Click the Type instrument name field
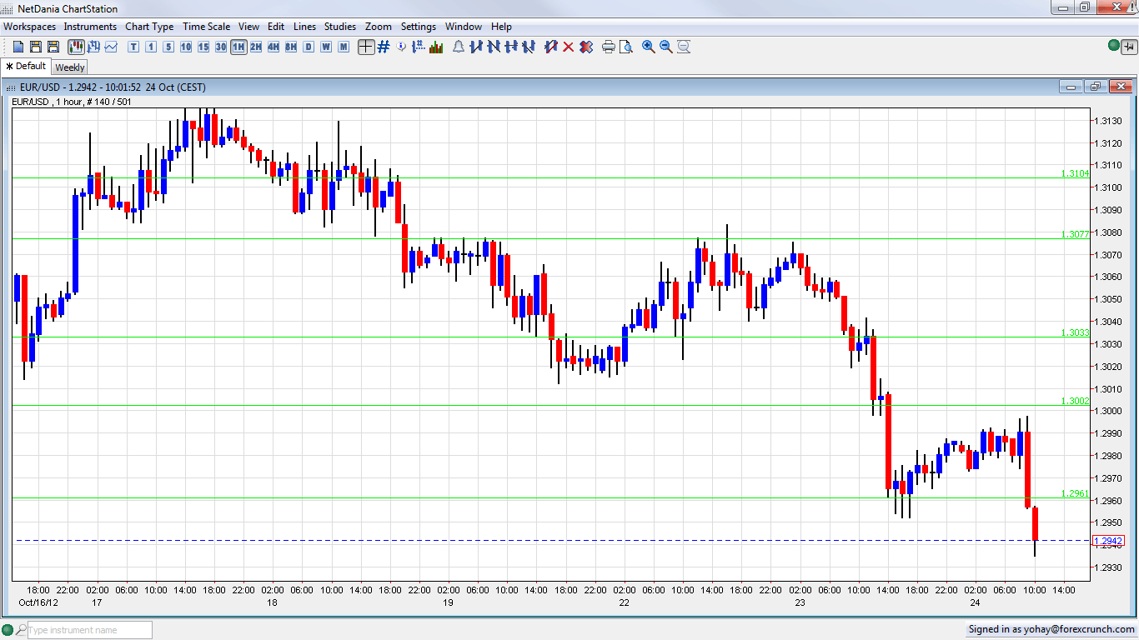 point(89,630)
